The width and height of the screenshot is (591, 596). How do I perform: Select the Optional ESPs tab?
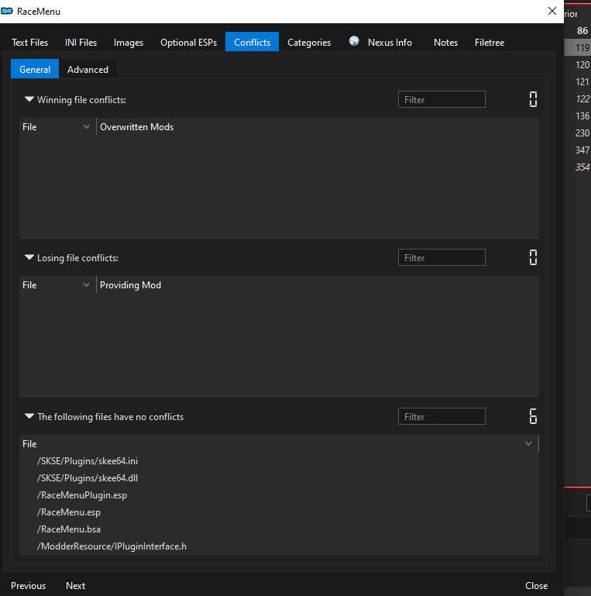click(188, 42)
